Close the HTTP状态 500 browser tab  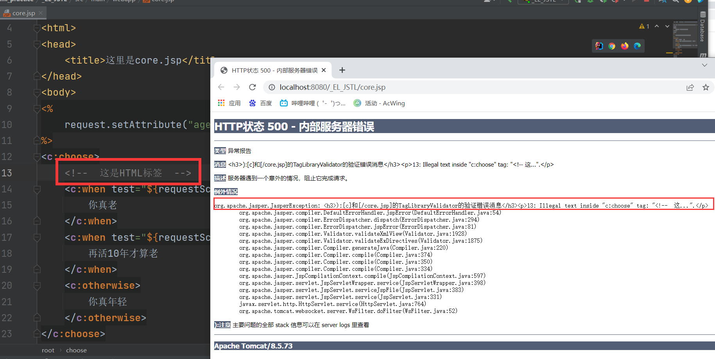point(324,70)
